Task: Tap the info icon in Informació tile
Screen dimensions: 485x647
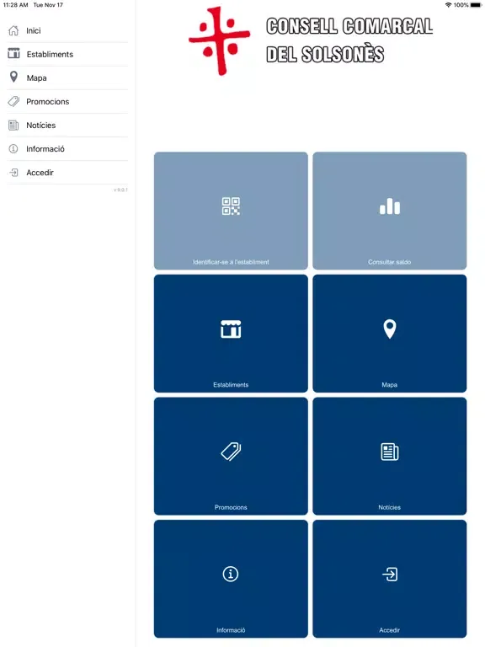Action: pos(231,574)
